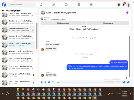Open the Shannon conversation
Viewport: 134px width, 100px height.
(x=18, y=37)
